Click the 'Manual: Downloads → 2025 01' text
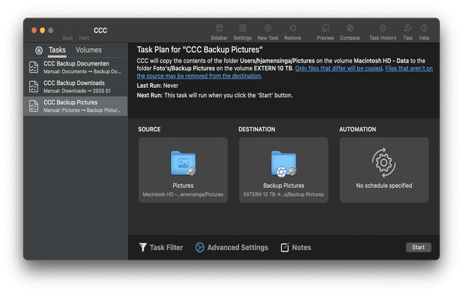The height and width of the screenshot is (295, 463). tap(77, 91)
